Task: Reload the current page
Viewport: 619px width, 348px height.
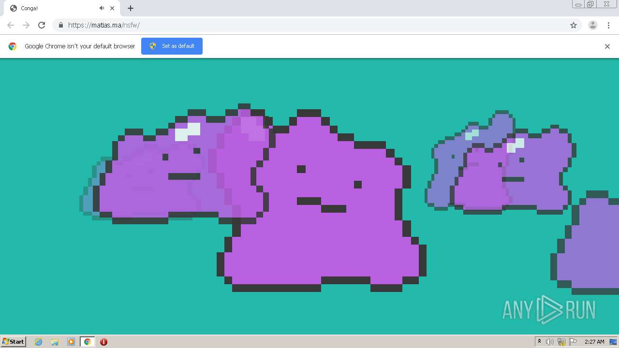Action: click(42, 25)
